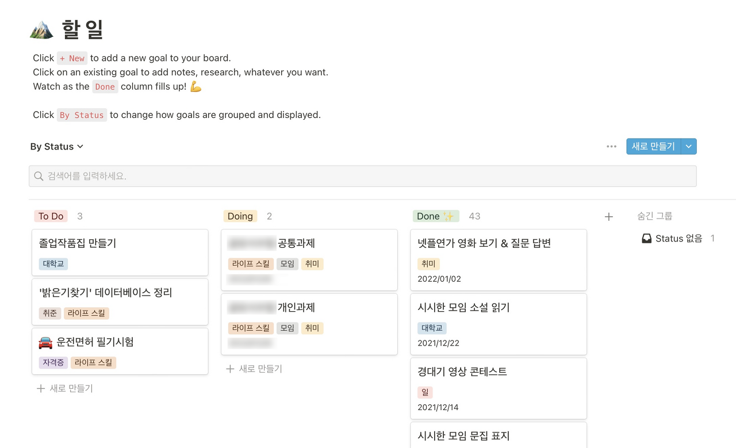Click the To Do column header tag
This screenshot has width=736, height=448.
(51, 216)
